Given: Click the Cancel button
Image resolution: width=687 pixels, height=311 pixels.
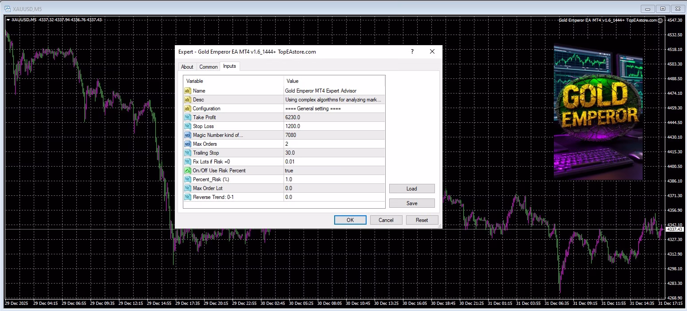Looking at the screenshot, I should (386, 220).
